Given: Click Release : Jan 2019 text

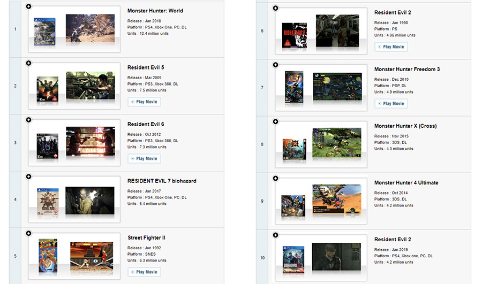Looking at the screenshot, I should coord(391,250).
